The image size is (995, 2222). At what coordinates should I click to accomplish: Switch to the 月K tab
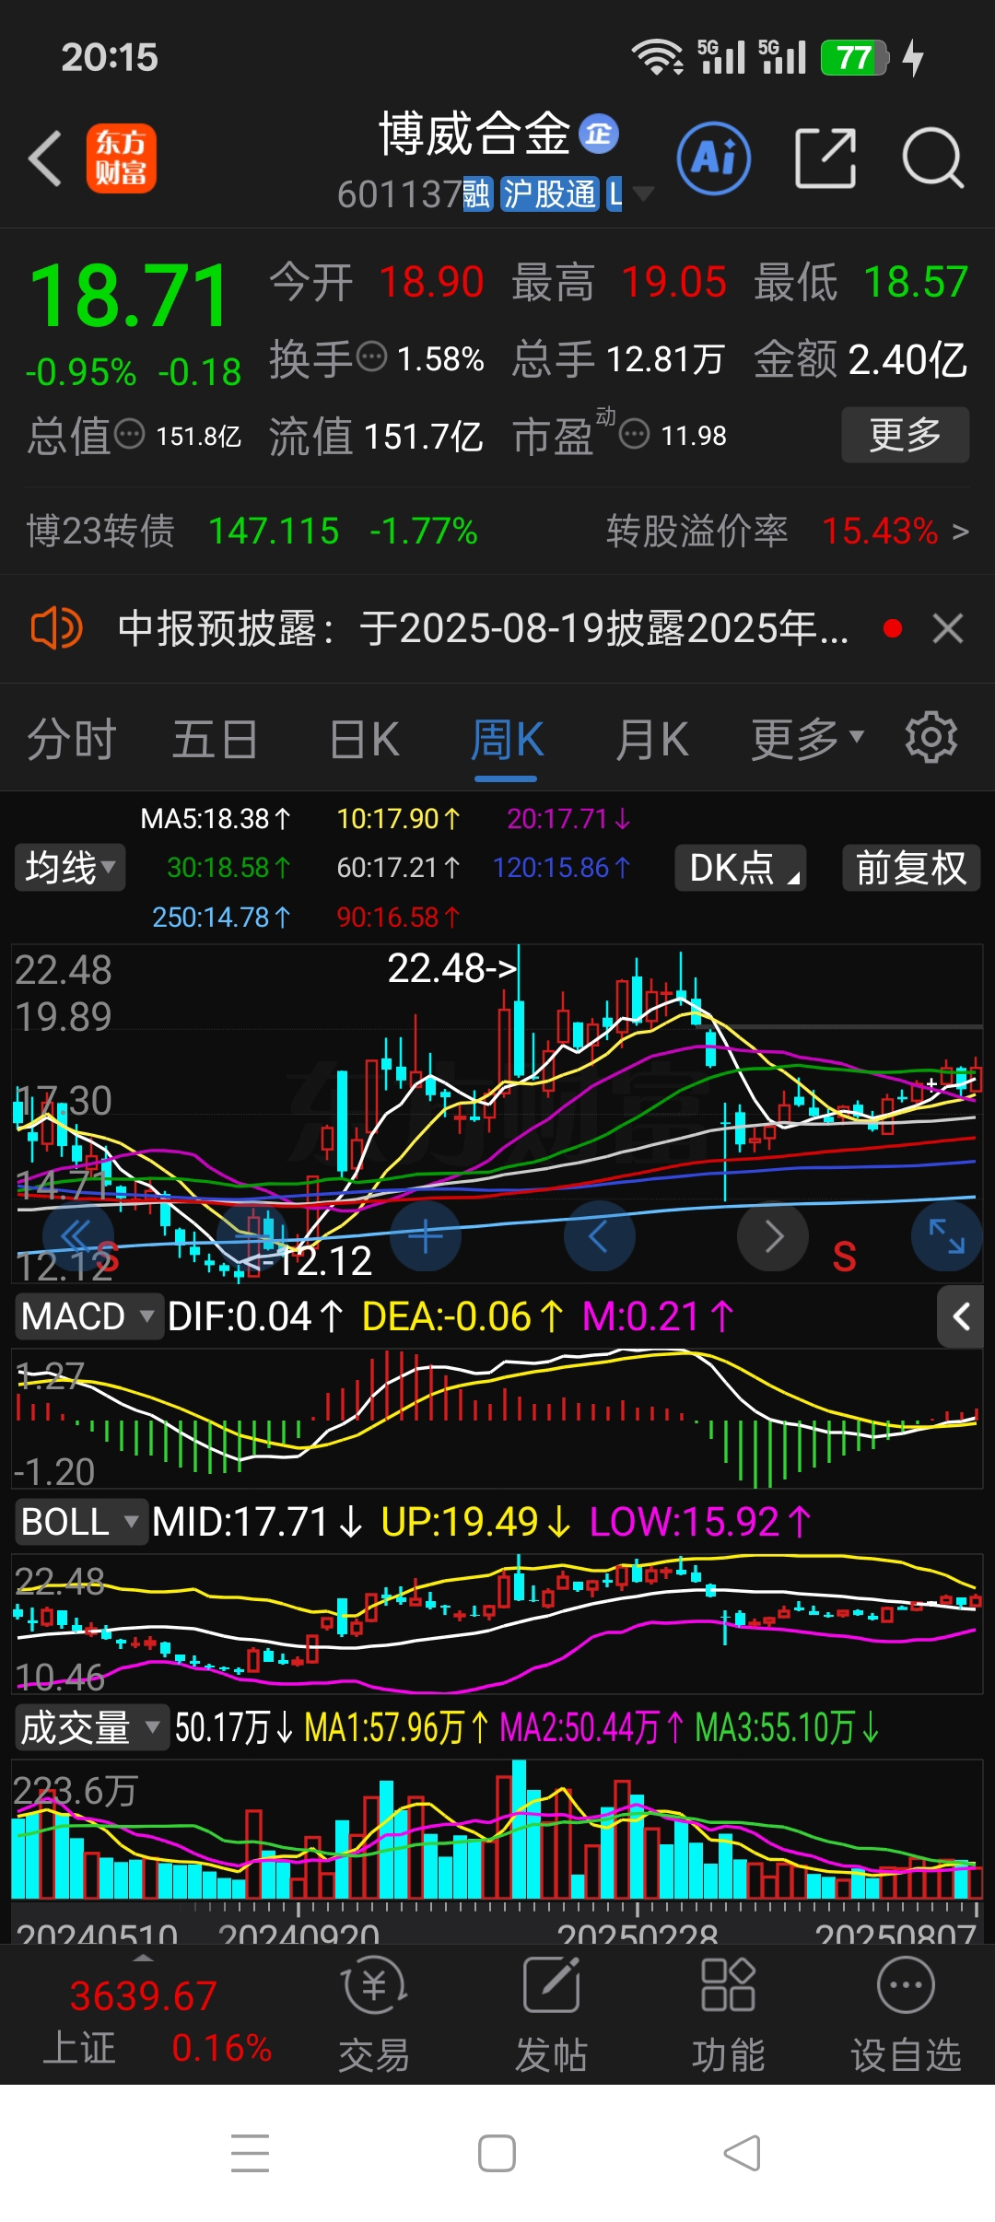[652, 739]
